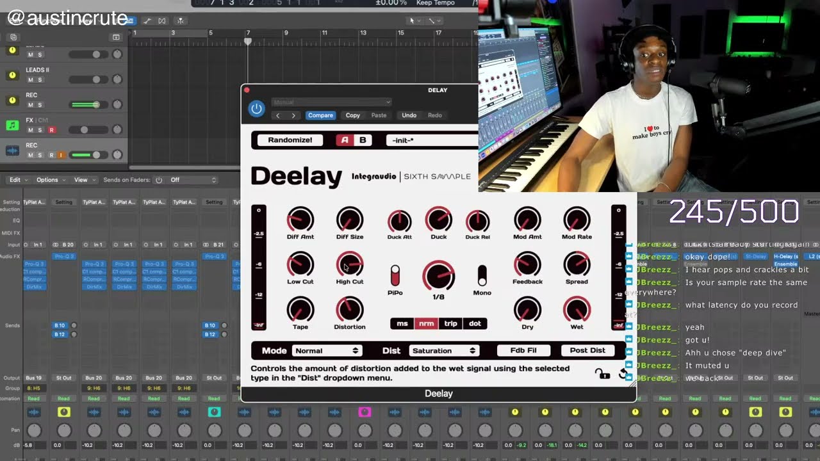Click the Duck knob
The image size is (820, 461).
(x=439, y=220)
